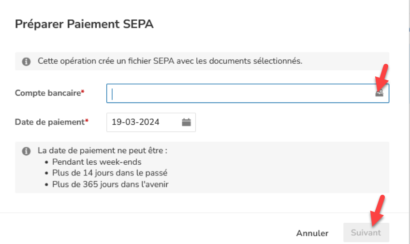Viewport: 410px width, 244px height.
Task: Click 'La date de paiement ne peut être' text
Action: pos(102,151)
